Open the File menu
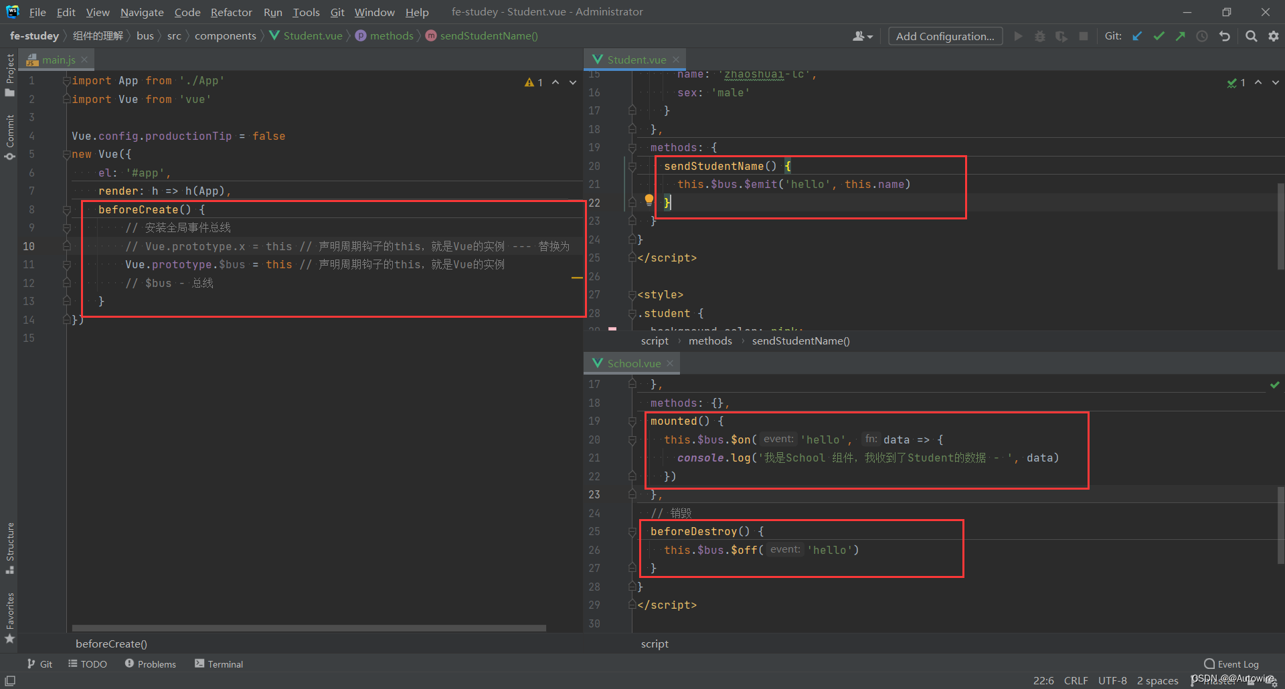The width and height of the screenshot is (1285, 689). [x=37, y=12]
